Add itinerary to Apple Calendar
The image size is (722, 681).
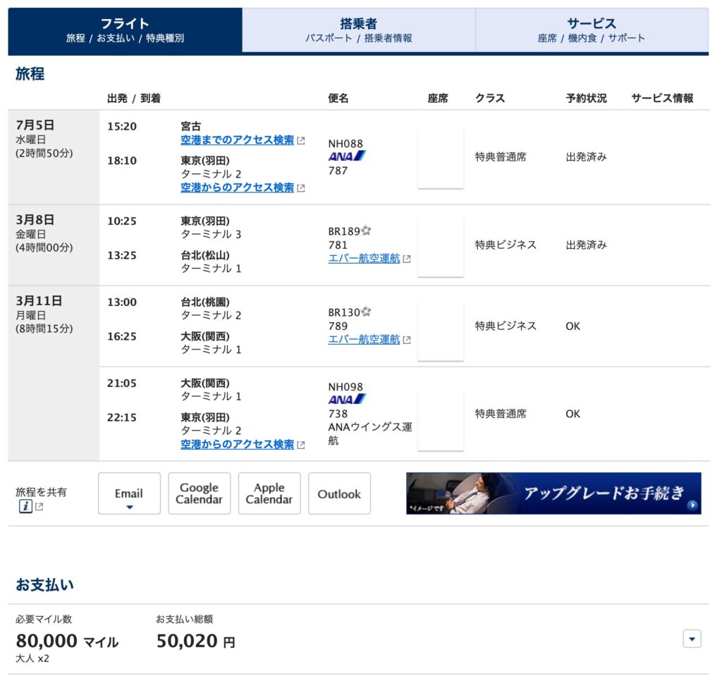pos(269,493)
